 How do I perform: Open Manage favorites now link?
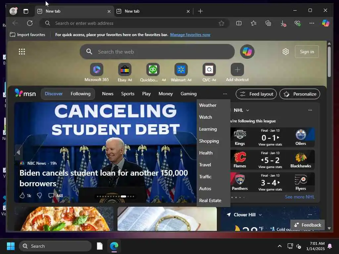click(190, 34)
